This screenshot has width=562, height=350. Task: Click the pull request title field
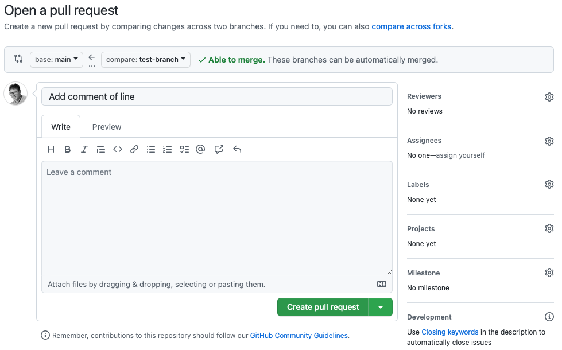217,96
